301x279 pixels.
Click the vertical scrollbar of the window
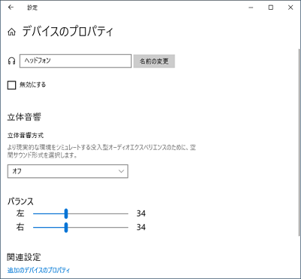pos(299,142)
